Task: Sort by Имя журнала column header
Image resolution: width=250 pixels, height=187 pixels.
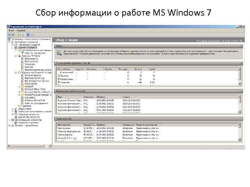Action: tap(69, 125)
